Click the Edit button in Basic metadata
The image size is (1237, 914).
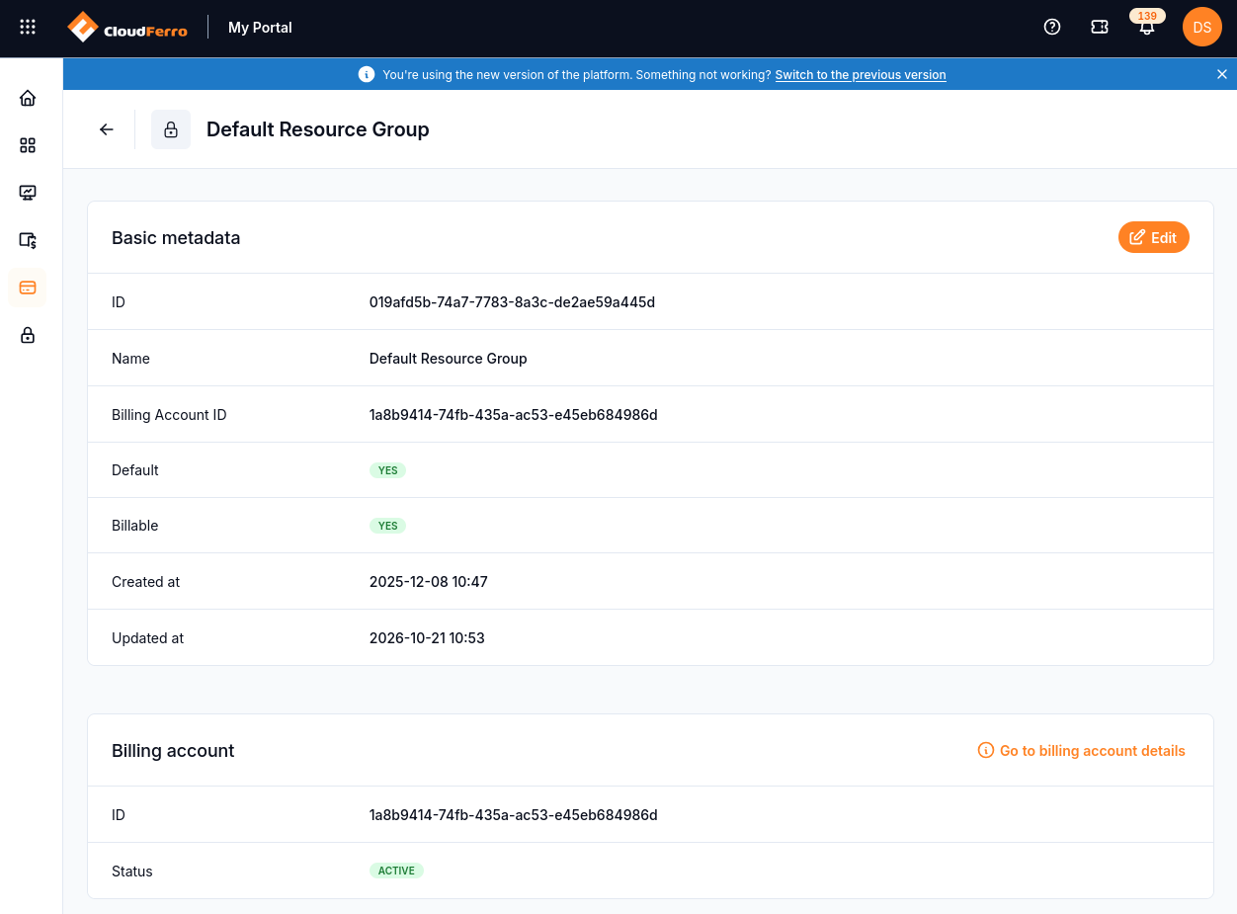(x=1154, y=237)
